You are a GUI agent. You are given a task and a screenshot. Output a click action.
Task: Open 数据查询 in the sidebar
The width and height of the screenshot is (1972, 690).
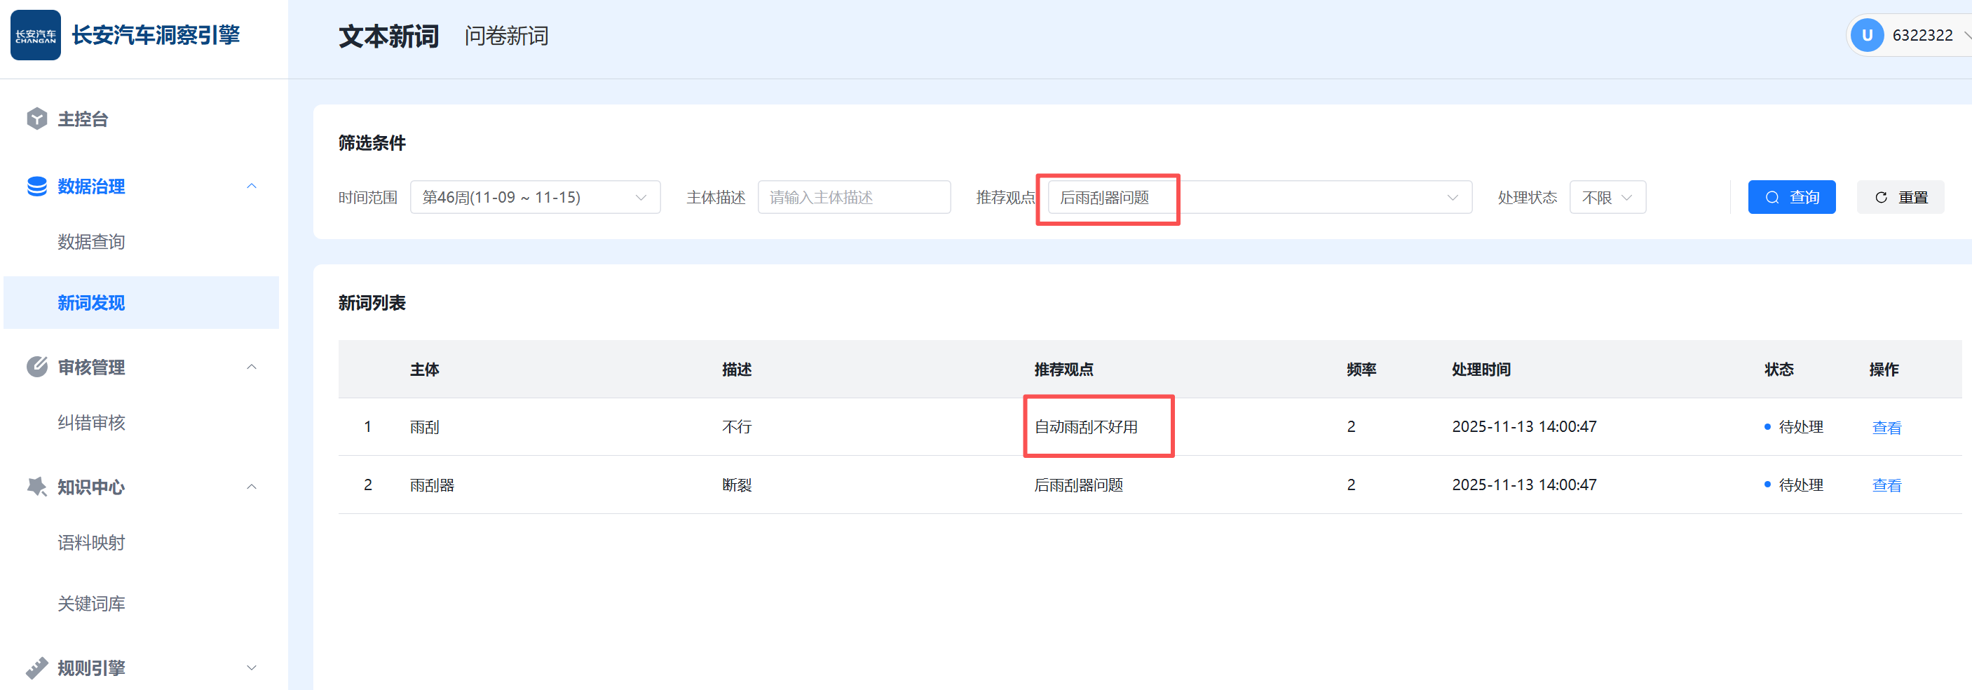coord(91,242)
